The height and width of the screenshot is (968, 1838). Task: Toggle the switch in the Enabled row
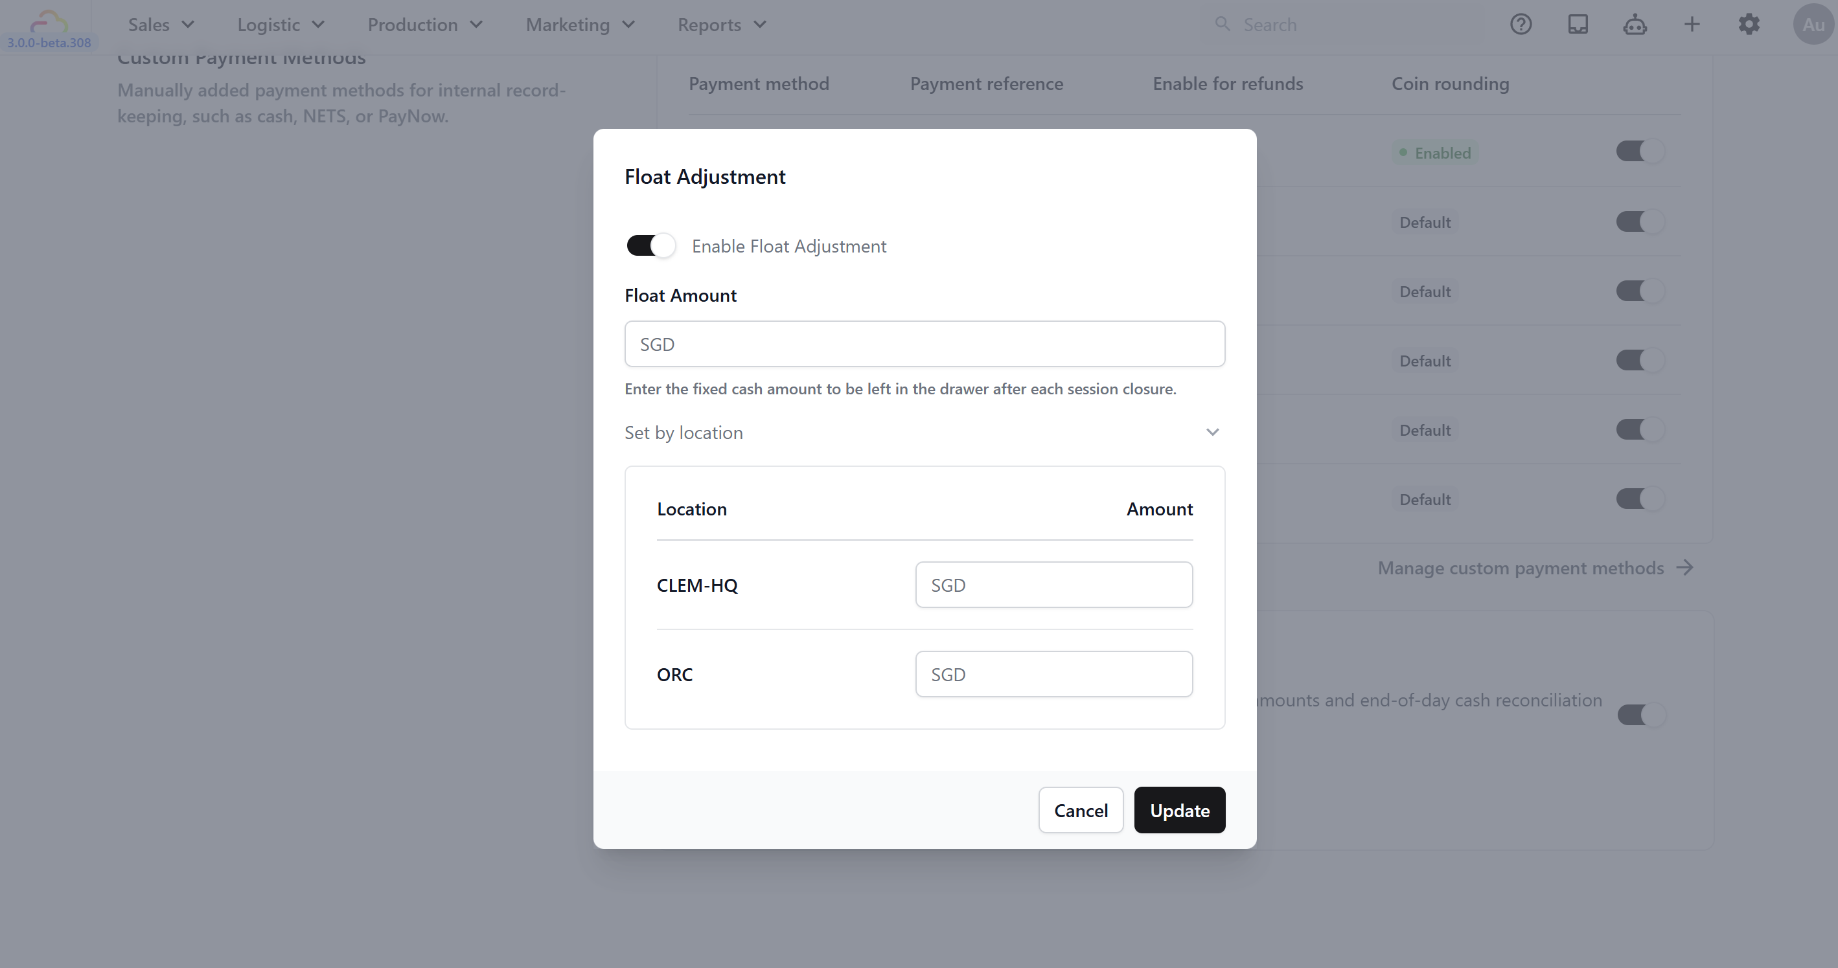tap(1640, 152)
